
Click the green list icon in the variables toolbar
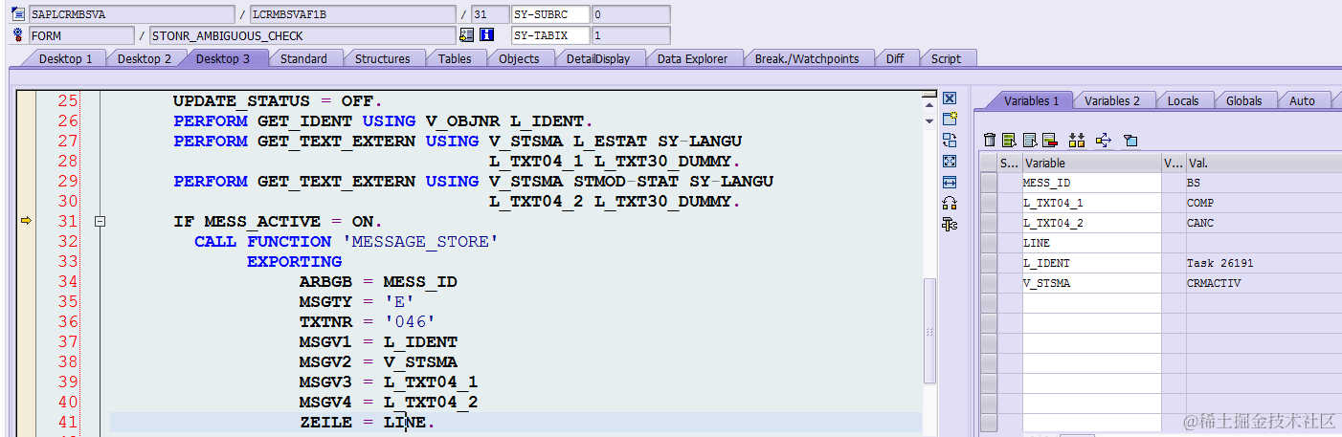[1009, 141]
